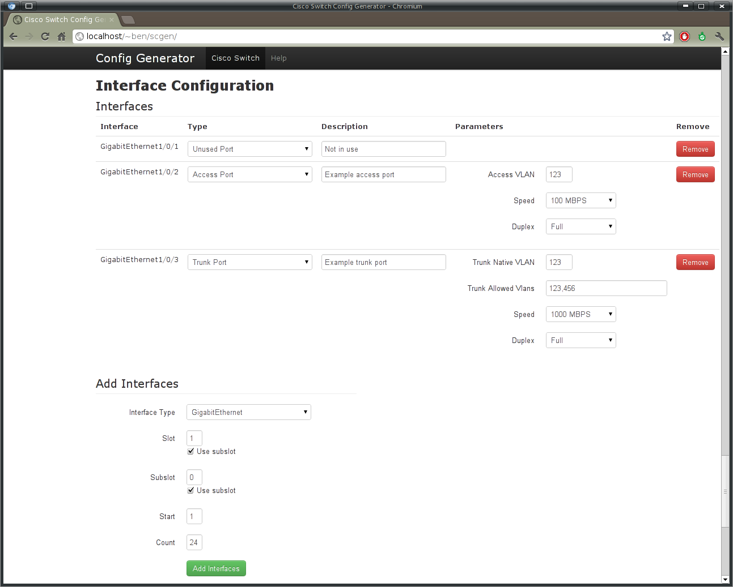The height and width of the screenshot is (587, 733).
Task: Click the green extension icon in the toolbar
Action: (x=702, y=36)
